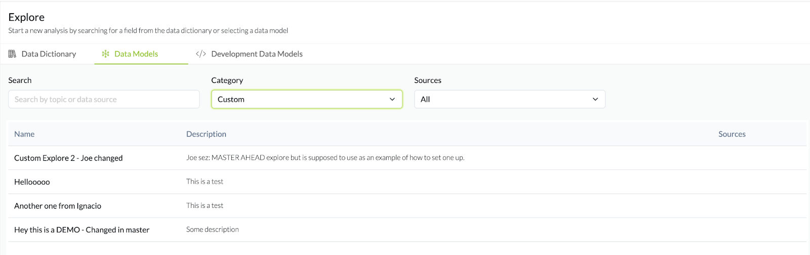810x255 pixels.
Task: Click the chevron arrow in Sources dropdown
Action: pos(595,99)
